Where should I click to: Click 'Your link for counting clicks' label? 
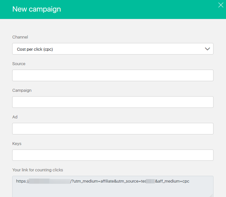(x=38, y=170)
